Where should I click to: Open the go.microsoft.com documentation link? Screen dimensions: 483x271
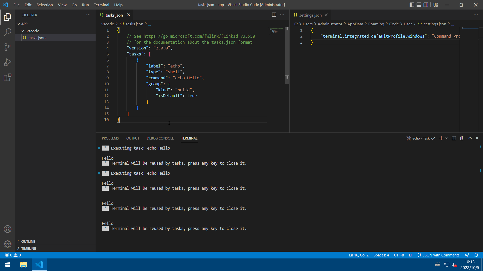coord(199,36)
